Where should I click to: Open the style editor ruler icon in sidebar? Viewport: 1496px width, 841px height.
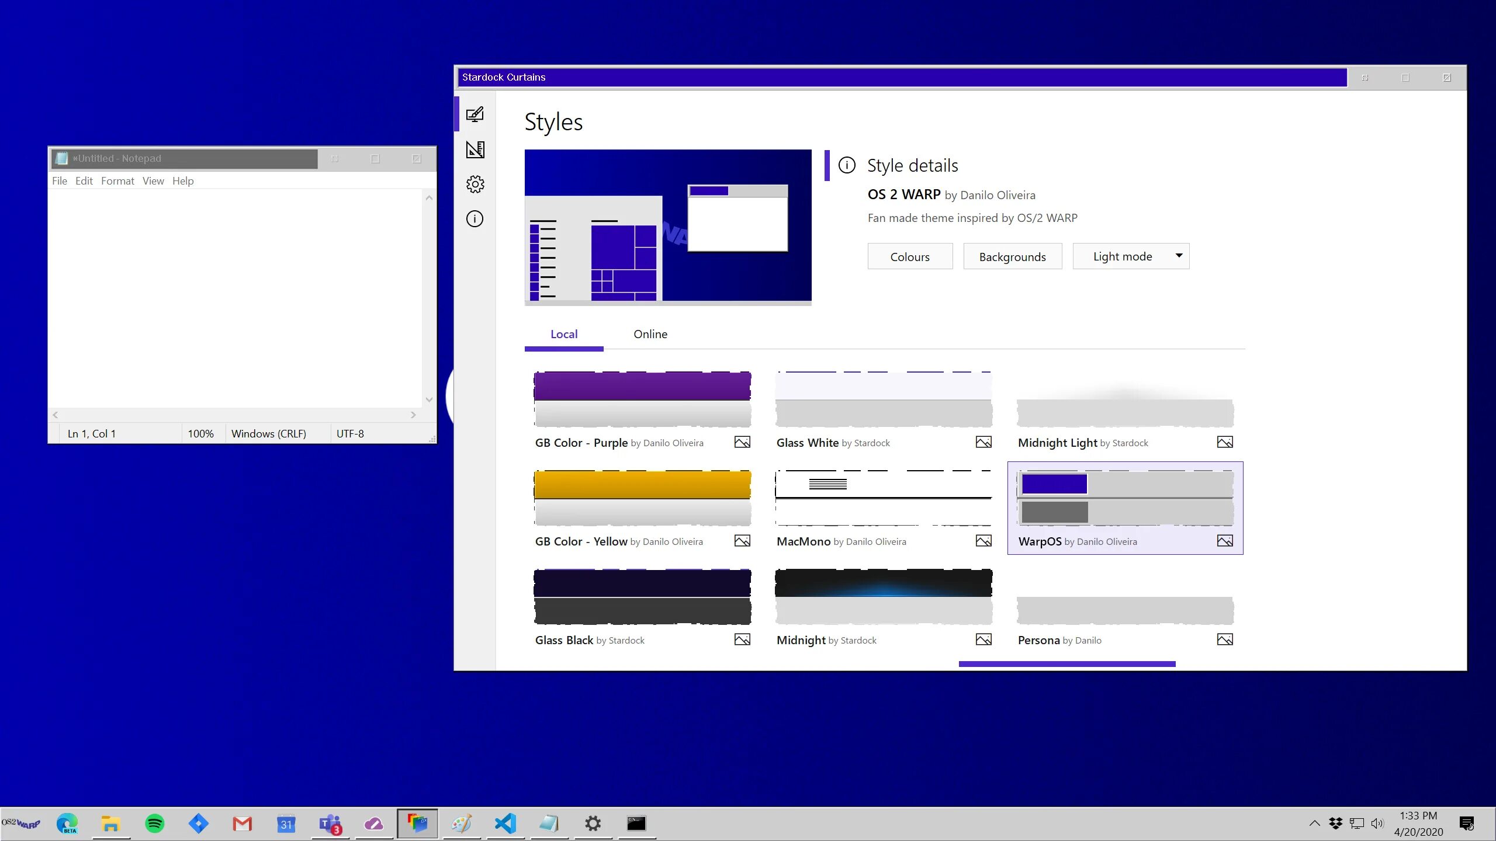[x=475, y=150]
